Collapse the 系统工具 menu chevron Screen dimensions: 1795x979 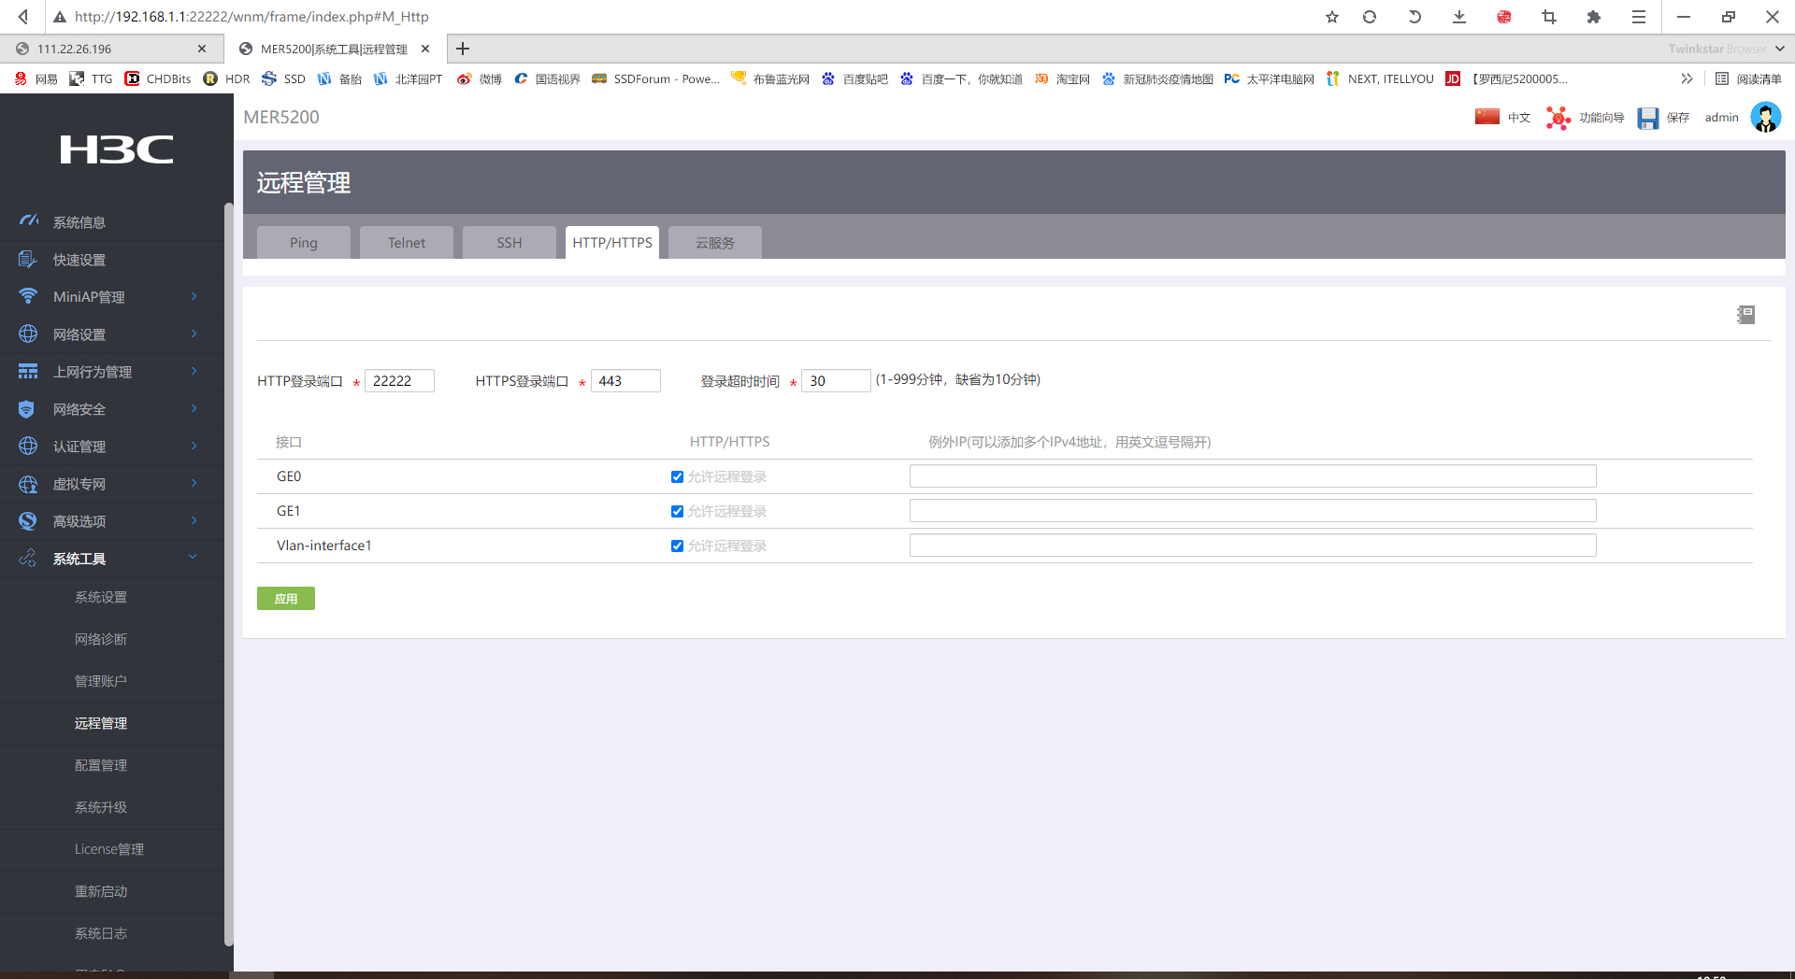click(x=193, y=558)
